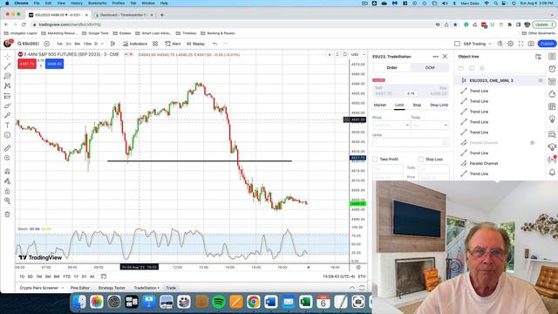Expand the timeframe interval dropdown
Screen dimensions: 558x314
[103, 44]
